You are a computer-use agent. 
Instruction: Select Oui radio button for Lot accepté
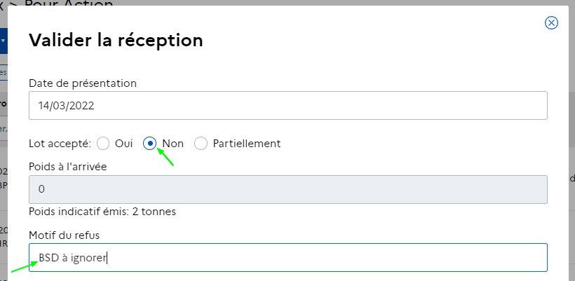point(103,144)
